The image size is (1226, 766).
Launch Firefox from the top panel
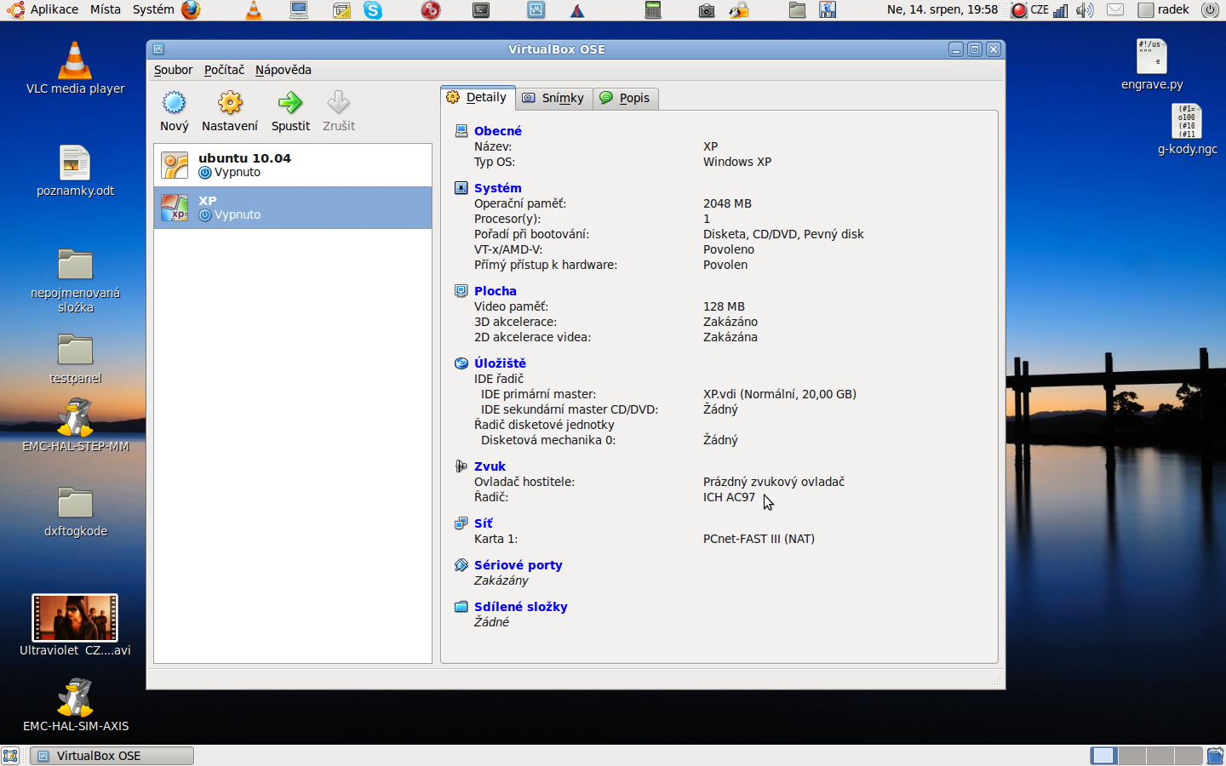191,10
